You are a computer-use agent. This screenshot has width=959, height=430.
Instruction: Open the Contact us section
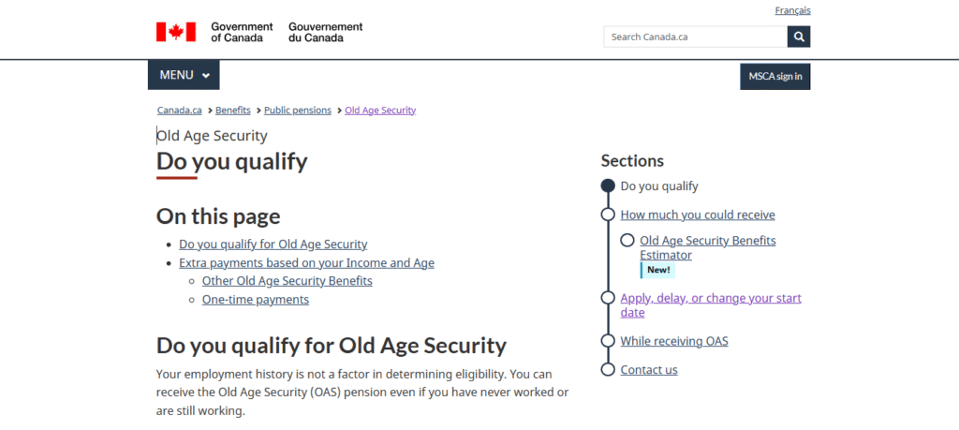click(649, 369)
